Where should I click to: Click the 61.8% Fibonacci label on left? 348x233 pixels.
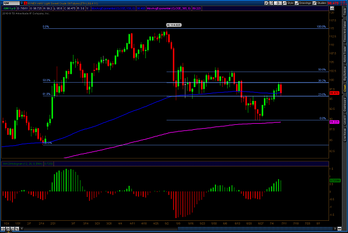[47, 94]
